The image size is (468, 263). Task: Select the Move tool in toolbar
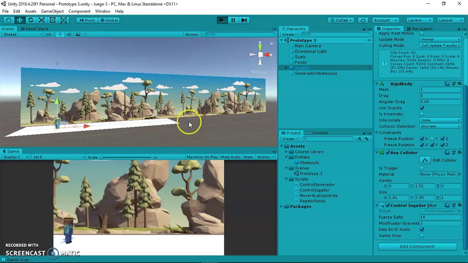coord(20,20)
